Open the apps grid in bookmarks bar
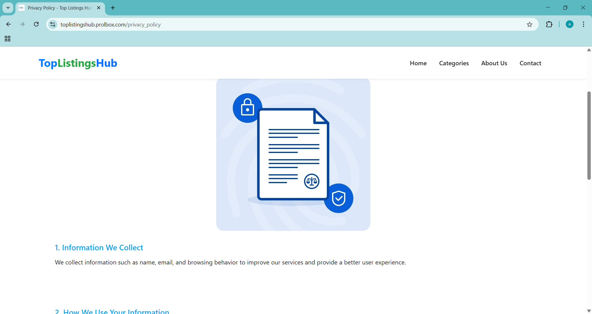Screen dimensions: 592x314 point(8,39)
